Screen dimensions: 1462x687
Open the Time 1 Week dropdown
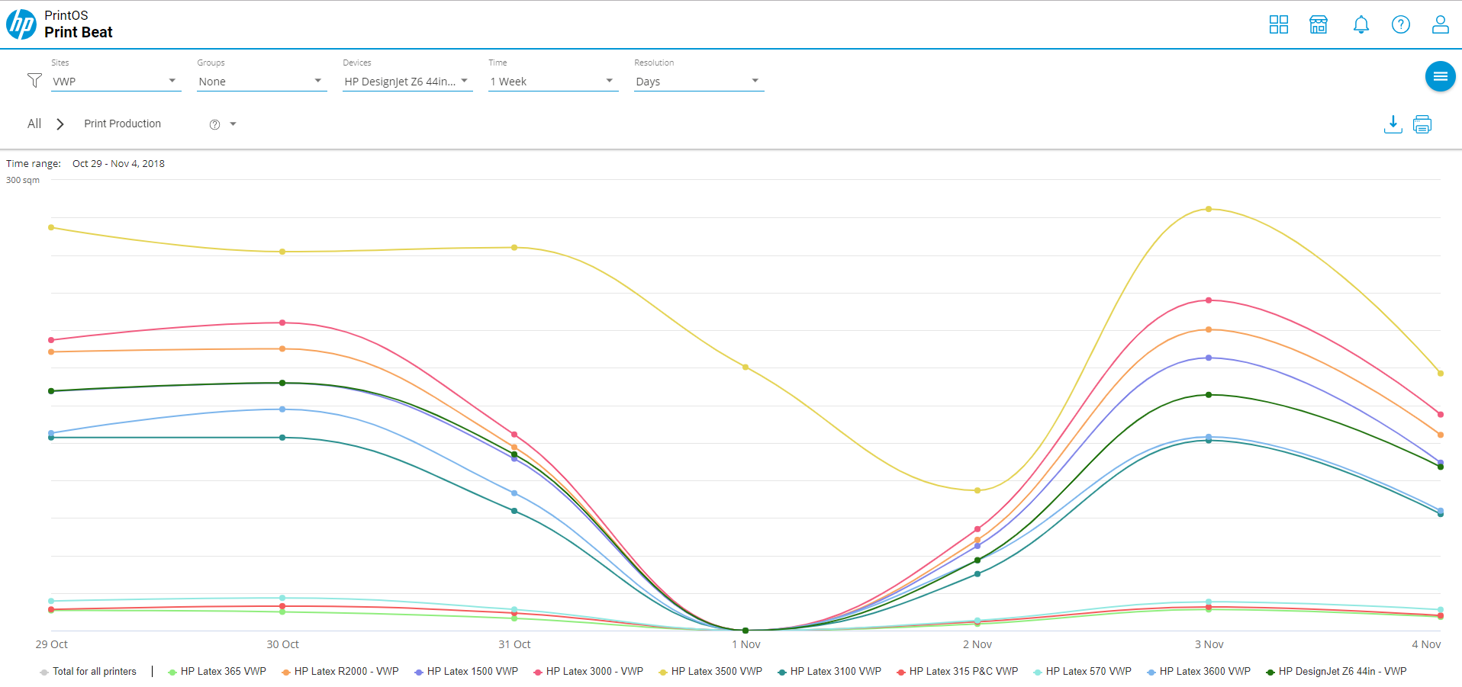[553, 82]
